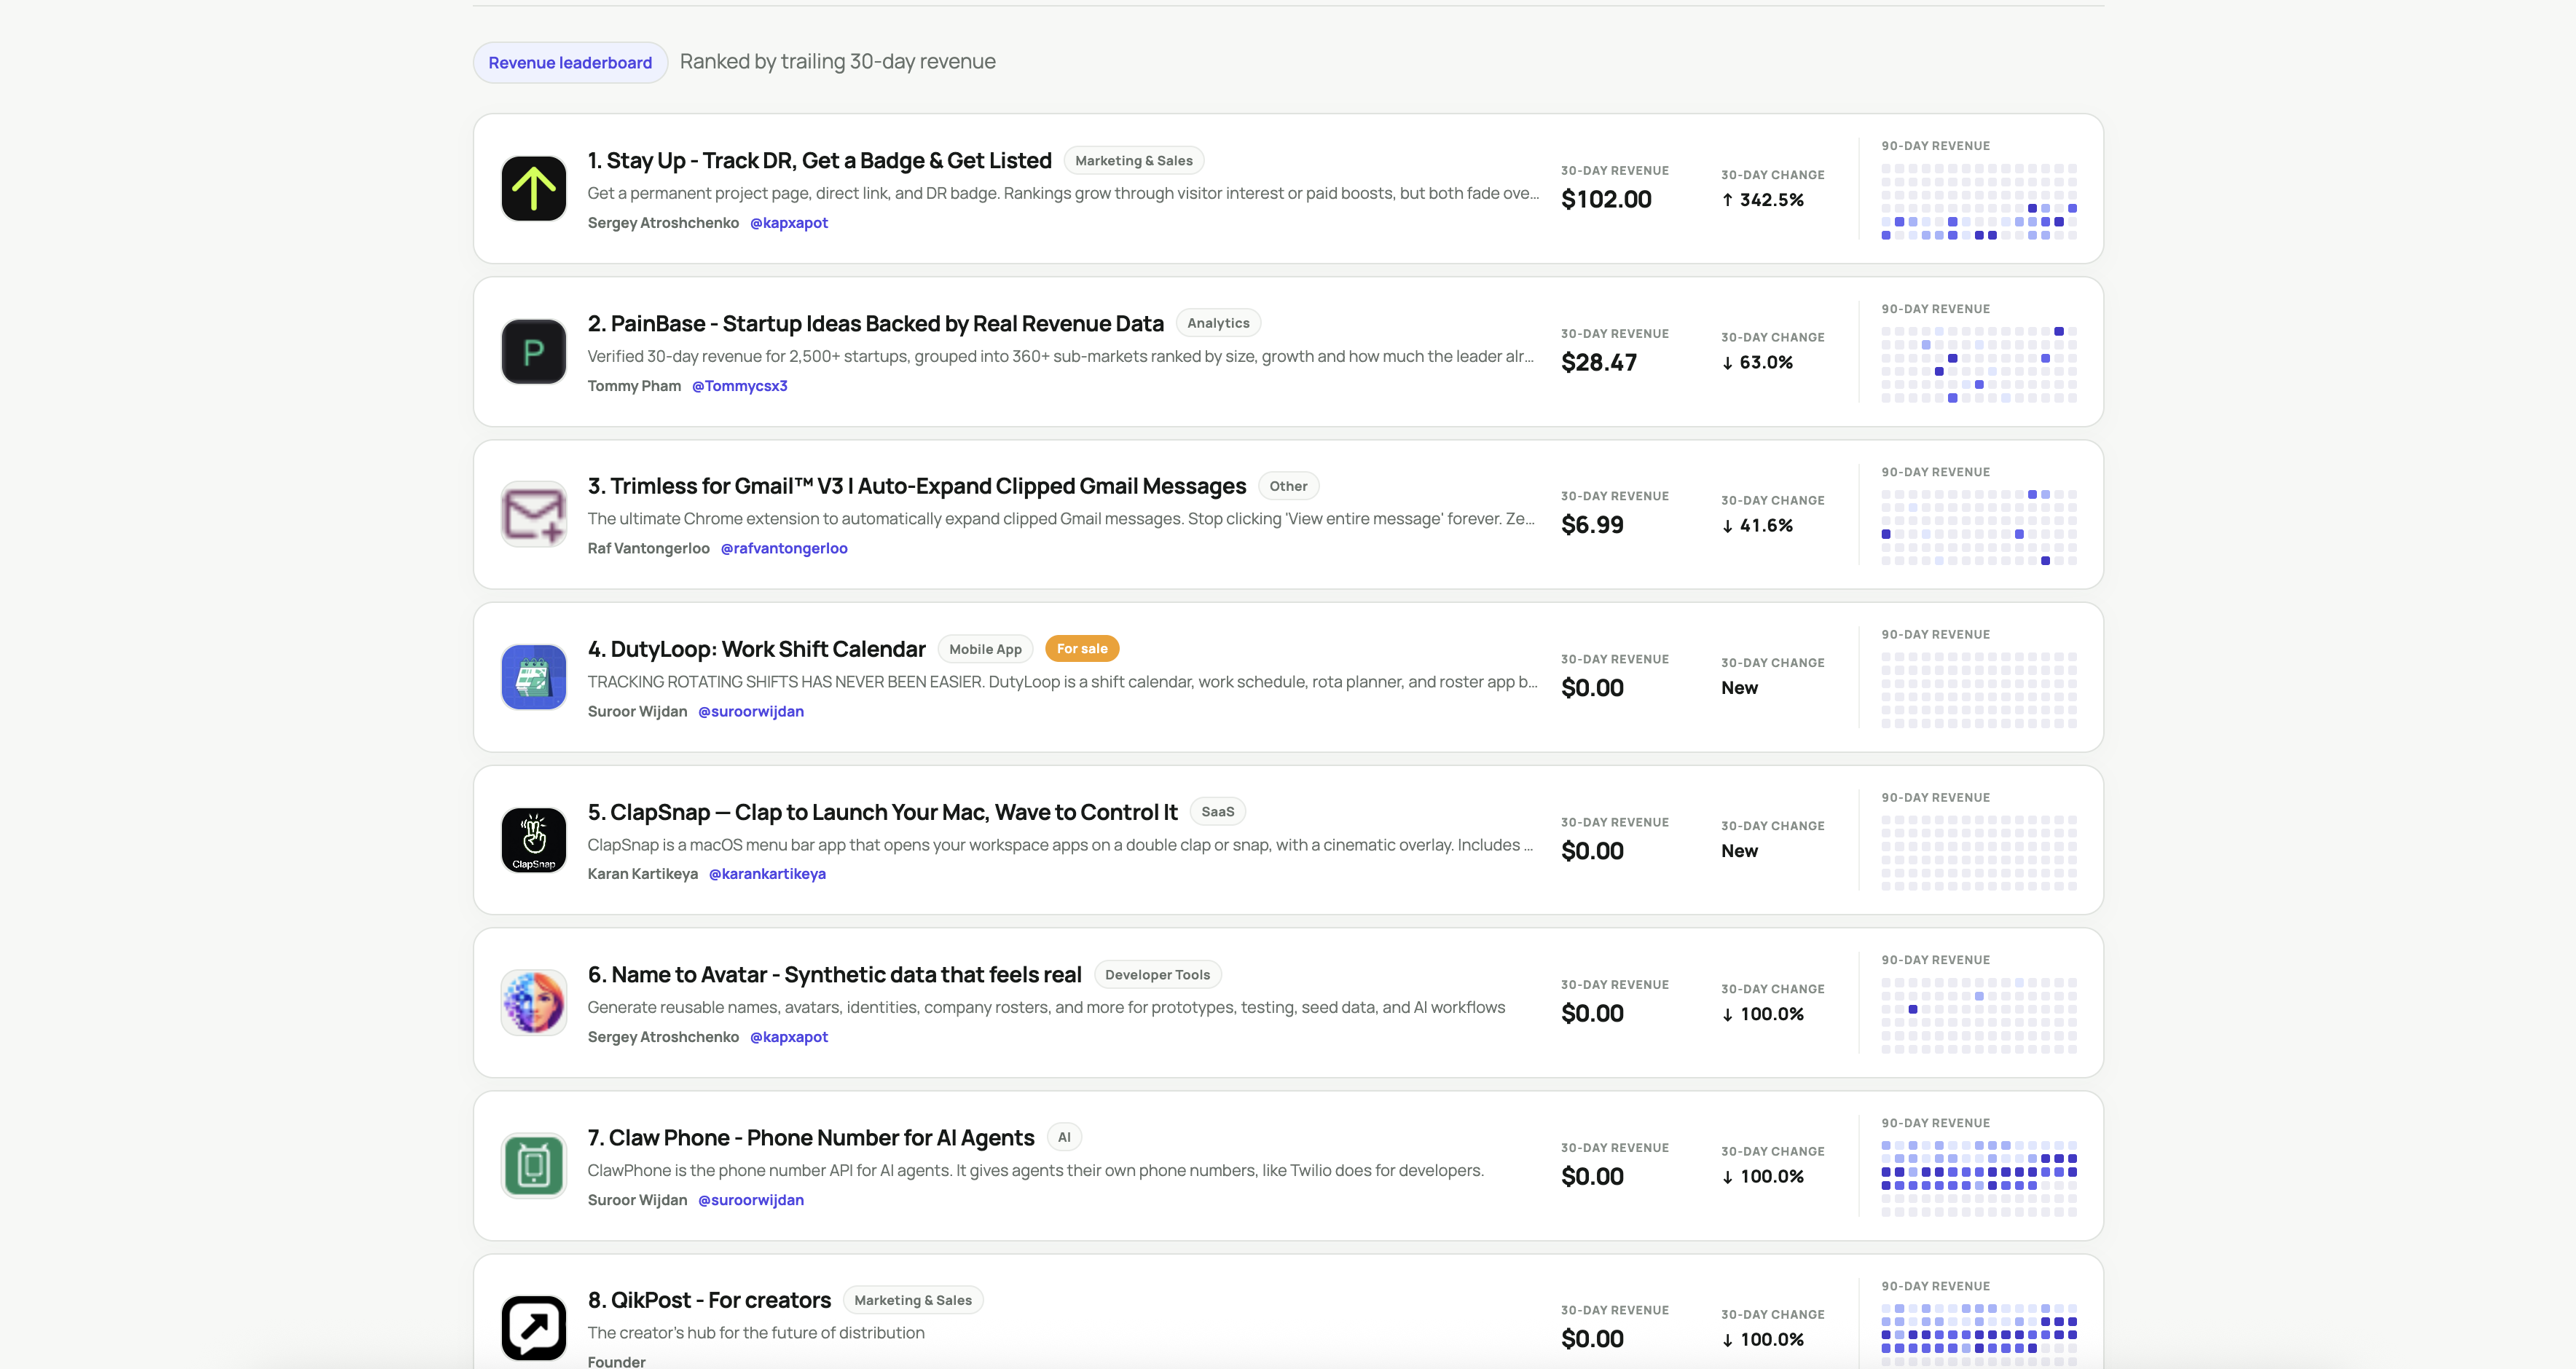Visit the @Tommycsx3 profile link
Image resolution: width=2576 pixels, height=1369 pixels.
(740, 386)
